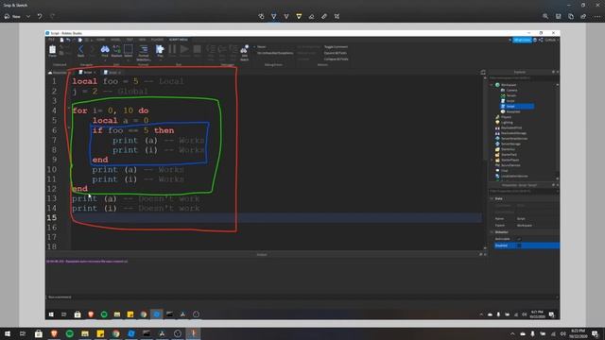605x340 pixels.
Task: Collapse the Data section in Properties
Action: pyautogui.click(x=492, y=198)
